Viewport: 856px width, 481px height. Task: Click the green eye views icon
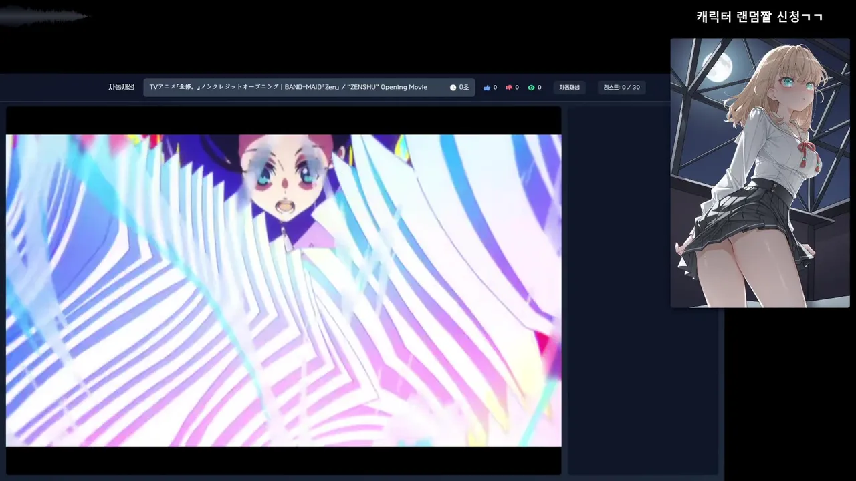tap(531, 88)
